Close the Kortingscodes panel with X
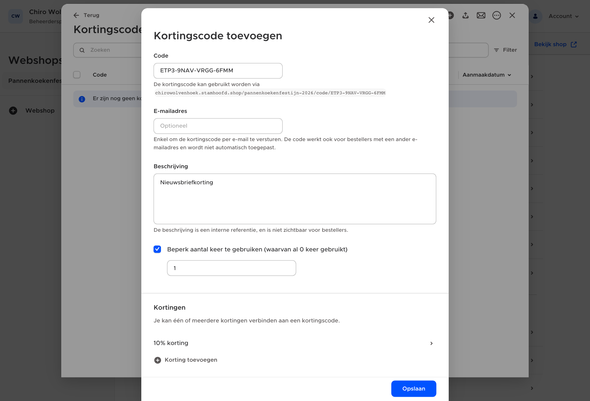This screenshot has height=401, width=590. point(512,15)
